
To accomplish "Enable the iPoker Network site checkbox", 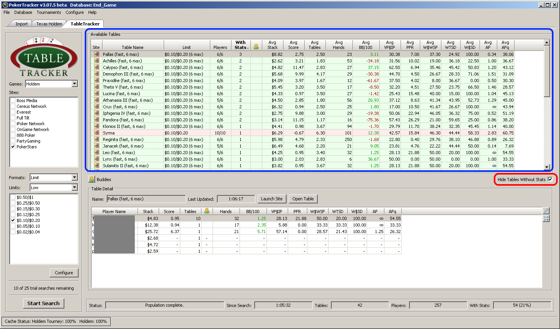I will (13, 124).
